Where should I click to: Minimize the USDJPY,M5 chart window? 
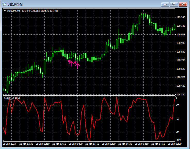click(165, 4)
